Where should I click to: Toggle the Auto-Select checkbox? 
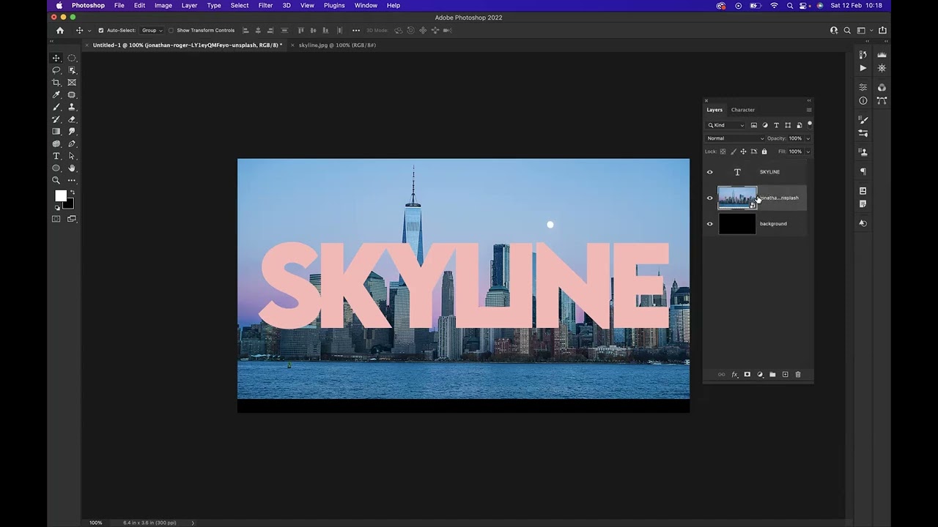[101, 30]
